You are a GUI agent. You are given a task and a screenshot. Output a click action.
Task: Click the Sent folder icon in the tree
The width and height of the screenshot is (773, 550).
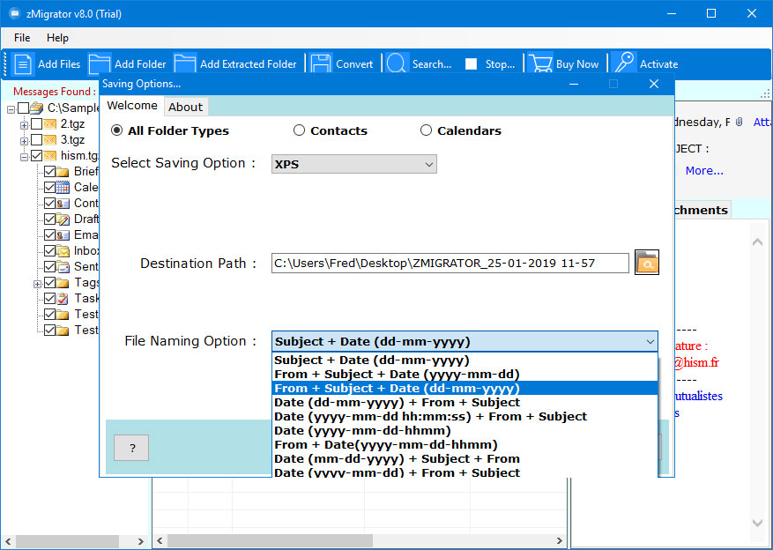point(63,266)
